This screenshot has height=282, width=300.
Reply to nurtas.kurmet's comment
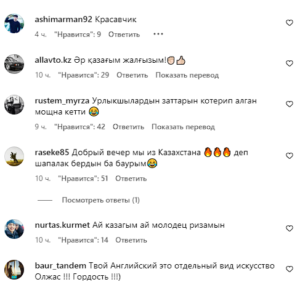click(x=131, y=240)
